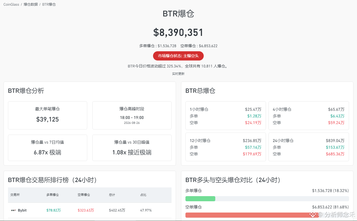Viewport: 357px width, 221px height.
Task: Click the red short liquidation progress bar
Action: coord(252,215)
